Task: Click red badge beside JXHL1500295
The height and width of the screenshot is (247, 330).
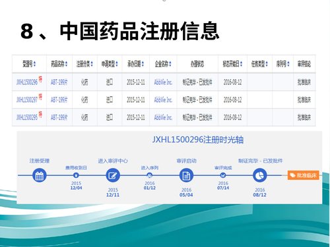Action: pos(40,114)
